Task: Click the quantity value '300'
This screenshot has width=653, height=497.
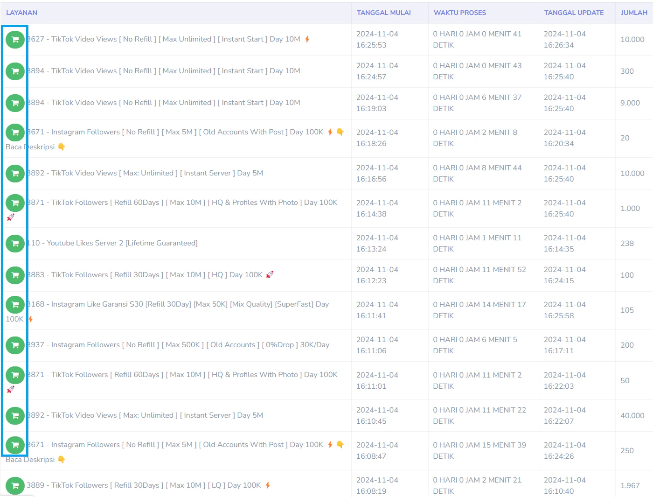Action: pyautogui.click(x=627, y=71)
